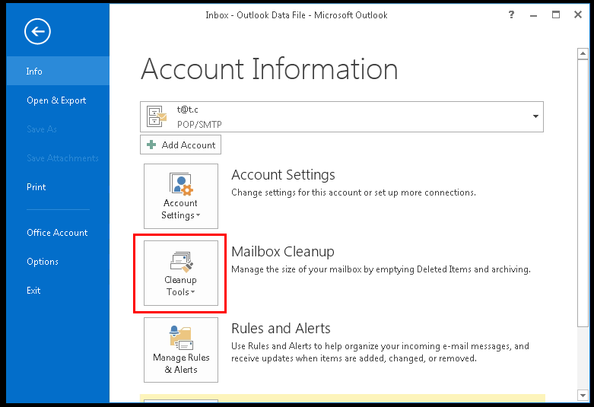Click the Rules and Alerts heading text
Viewport: 594px width, 407px height.
pyautogui.click(x=281, y=328)
